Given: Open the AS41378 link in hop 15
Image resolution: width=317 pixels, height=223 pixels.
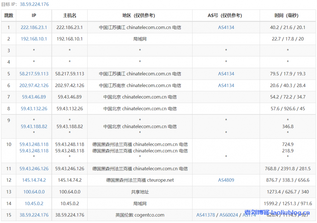Looking at the screenshot, I should [x=206, y=215].
